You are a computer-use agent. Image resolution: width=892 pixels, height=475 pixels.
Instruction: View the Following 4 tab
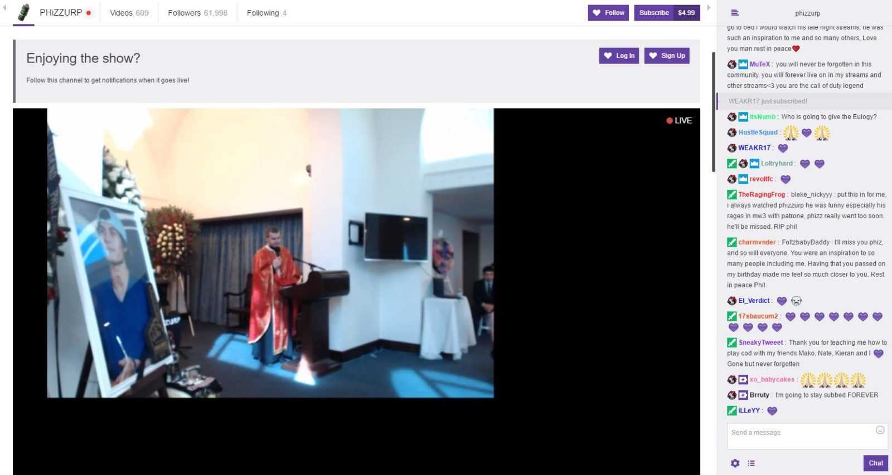(x=266, y=13)
